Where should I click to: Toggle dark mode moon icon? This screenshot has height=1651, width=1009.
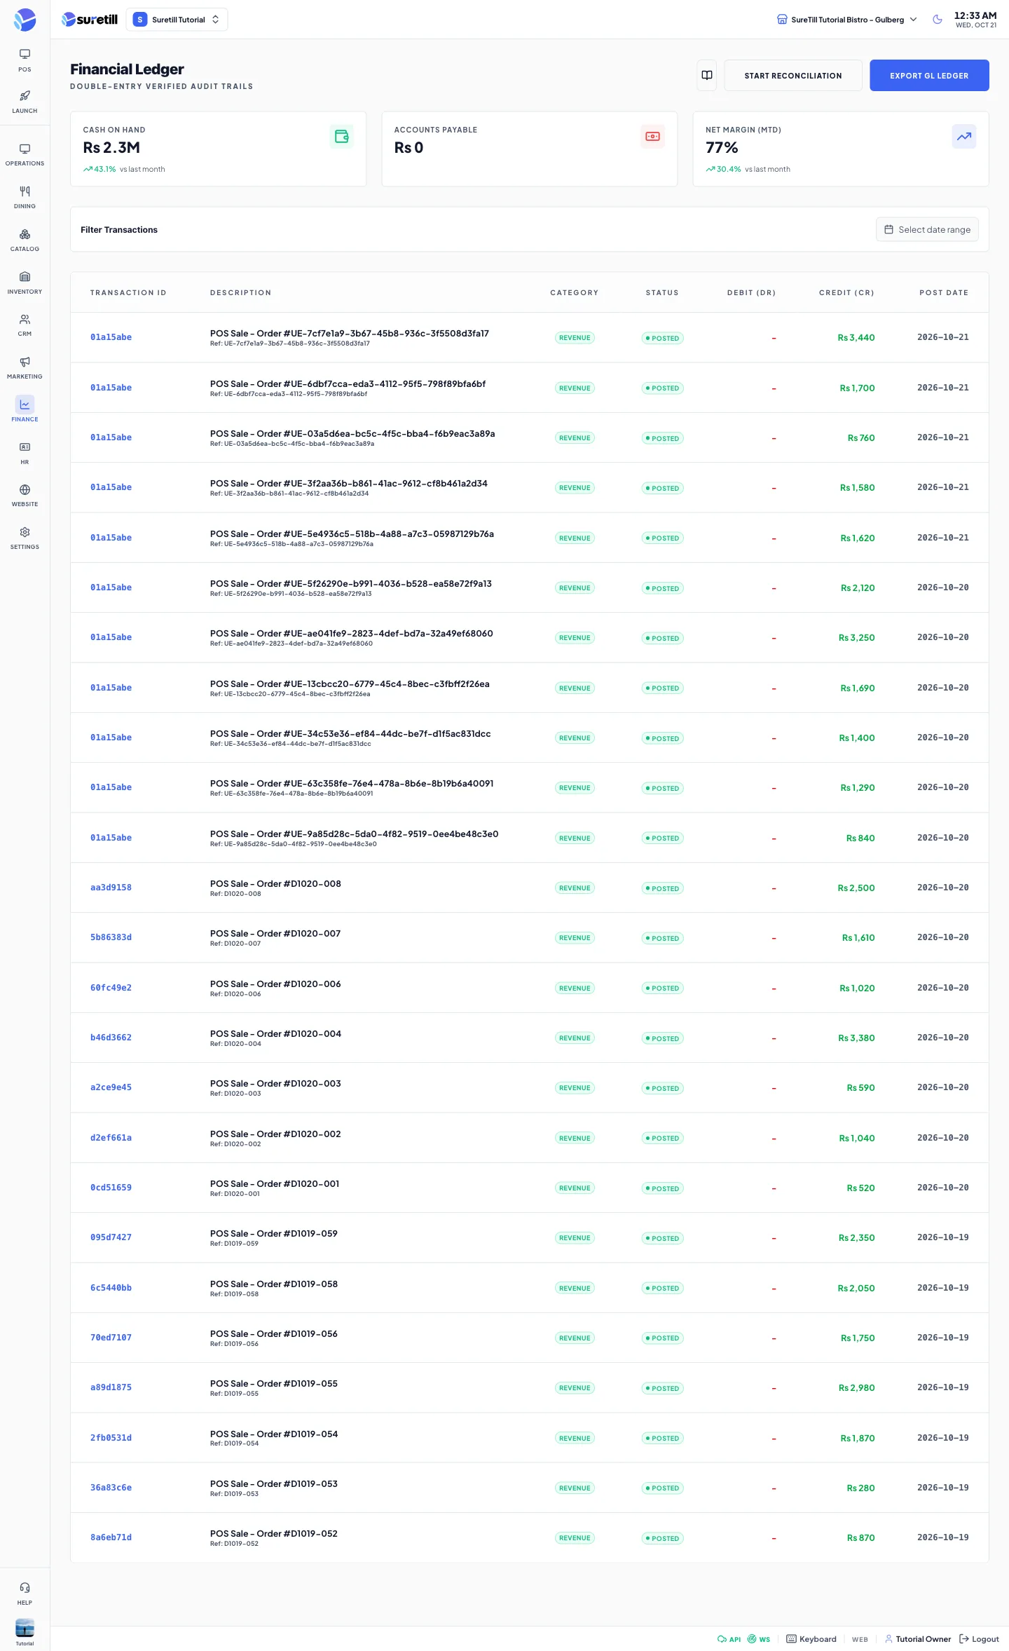coord(938,20)
